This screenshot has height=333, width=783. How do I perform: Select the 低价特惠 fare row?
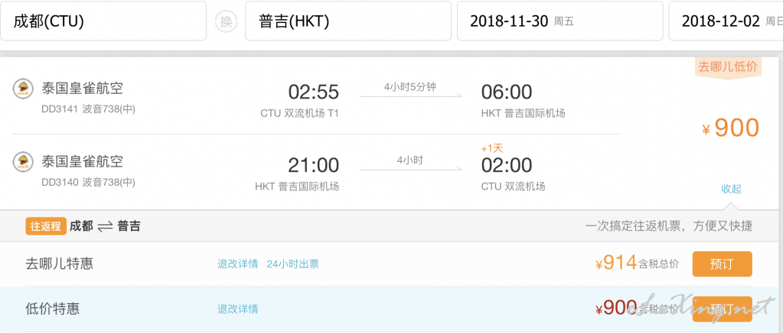coord(392,309)
